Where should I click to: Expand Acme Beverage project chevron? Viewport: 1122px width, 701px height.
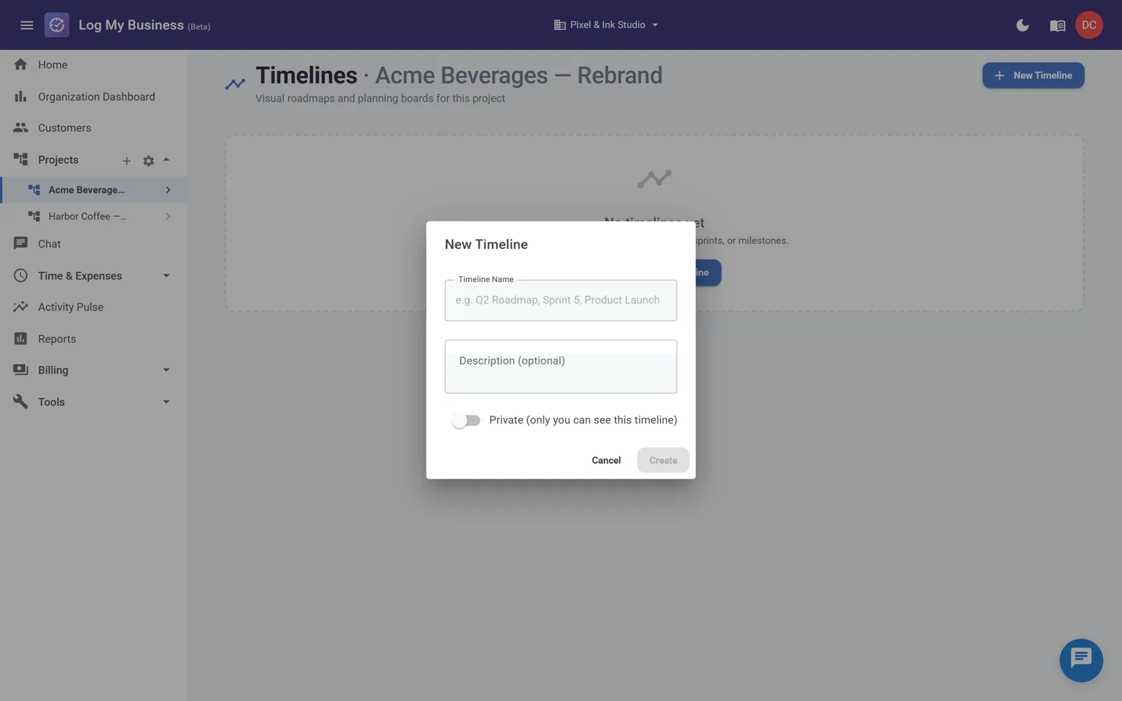168,190
